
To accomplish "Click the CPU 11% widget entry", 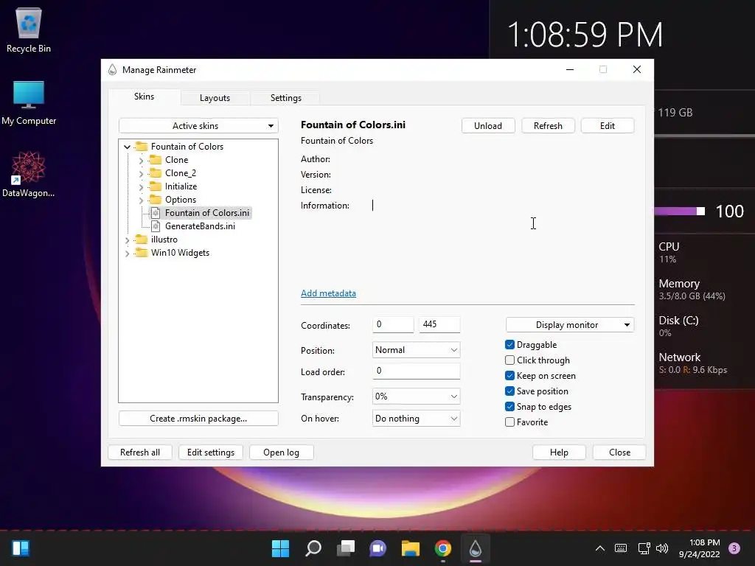I will tap(669, 252).
